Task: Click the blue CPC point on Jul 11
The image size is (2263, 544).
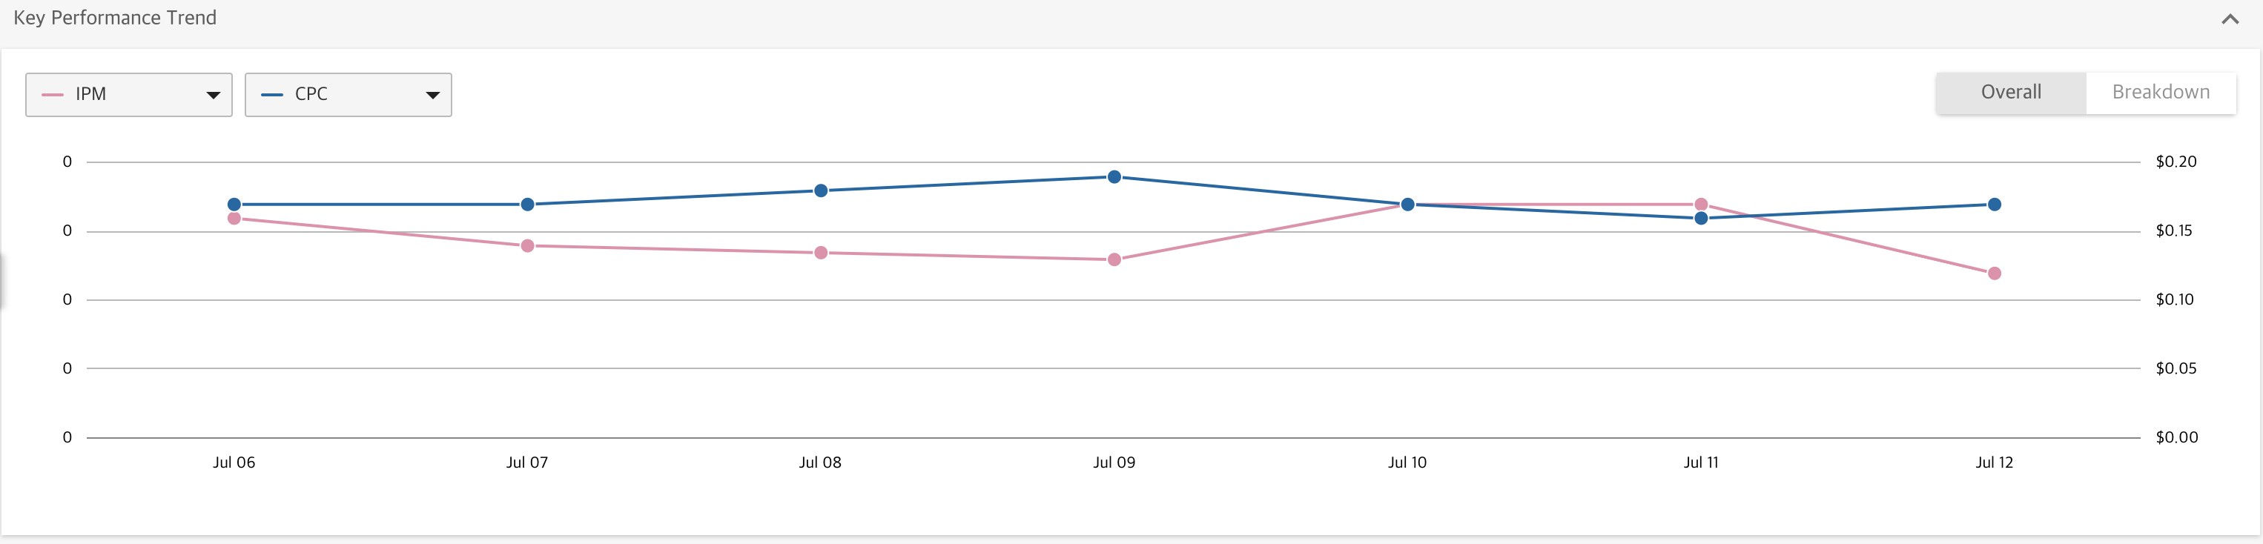Action: [x=1701, y=219]
